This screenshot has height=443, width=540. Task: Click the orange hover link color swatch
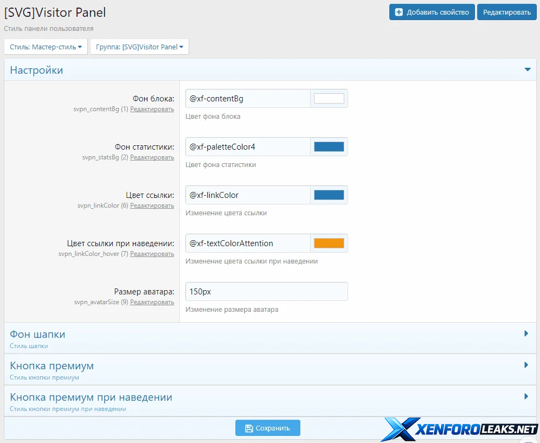pos(329,243)
